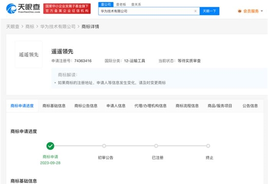This screenshot has width=268, height=184.
Task: Open the 商标基础信息 tab
Action: click(54, 106)
